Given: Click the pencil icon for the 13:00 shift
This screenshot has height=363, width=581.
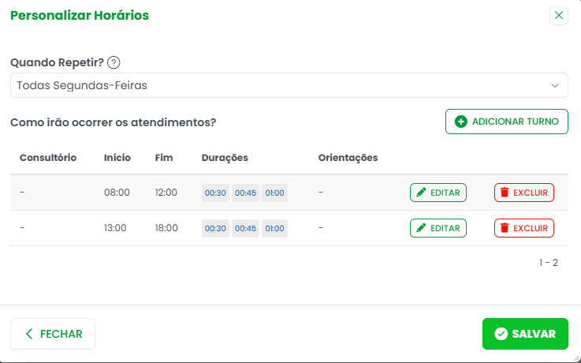Looking at the screenshot, I should 422,228.
